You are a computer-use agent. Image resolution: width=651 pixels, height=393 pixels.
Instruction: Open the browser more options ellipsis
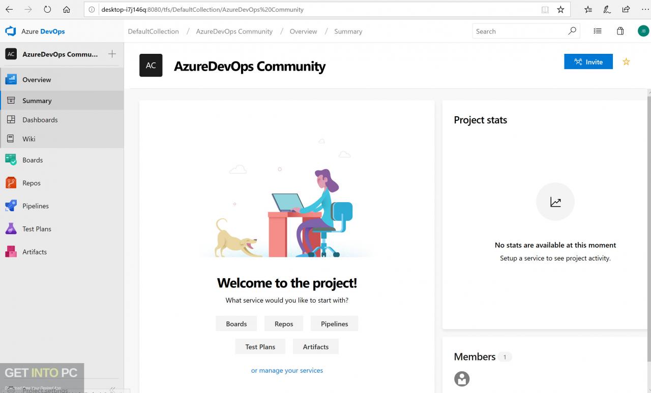(645, 9)
